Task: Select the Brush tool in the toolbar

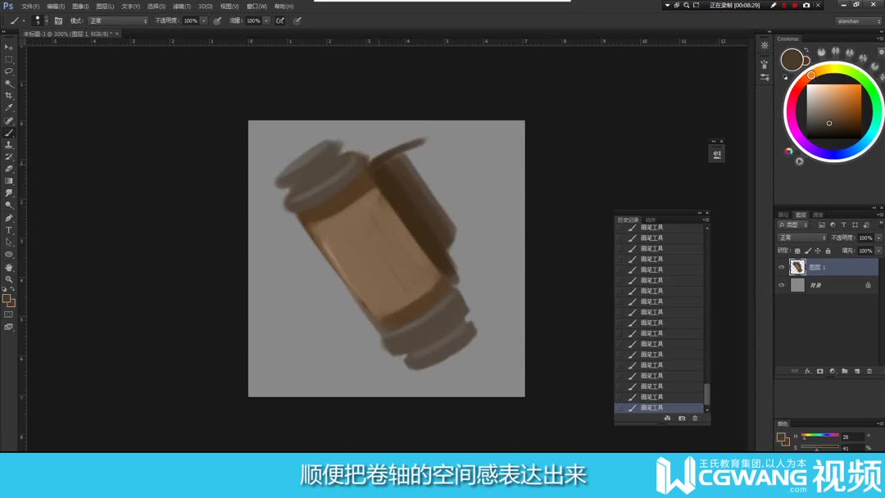Action: tap(9, 133)
